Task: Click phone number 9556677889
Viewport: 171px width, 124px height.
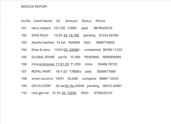Action: tap(106, 72)
